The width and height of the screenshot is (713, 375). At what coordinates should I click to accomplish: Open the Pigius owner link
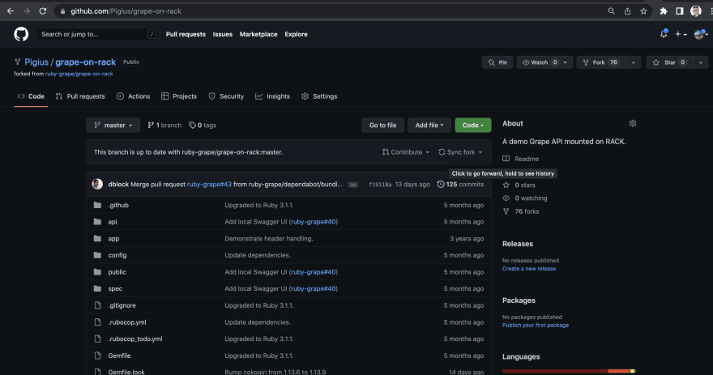pos(36,62)
